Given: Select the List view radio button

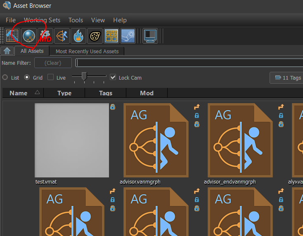Looking at the screenshot, I should (5, 78).
